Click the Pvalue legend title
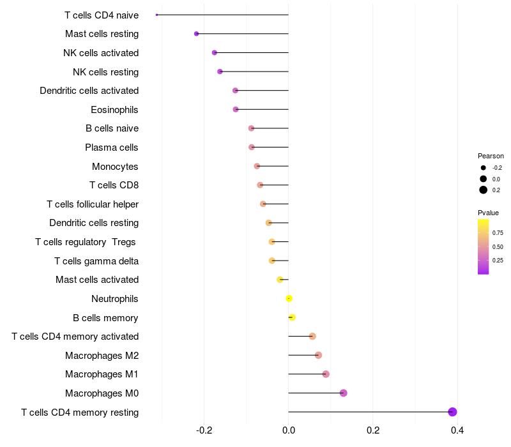The height and width of the screenshot is (447, 511). [x=488, y=213]
